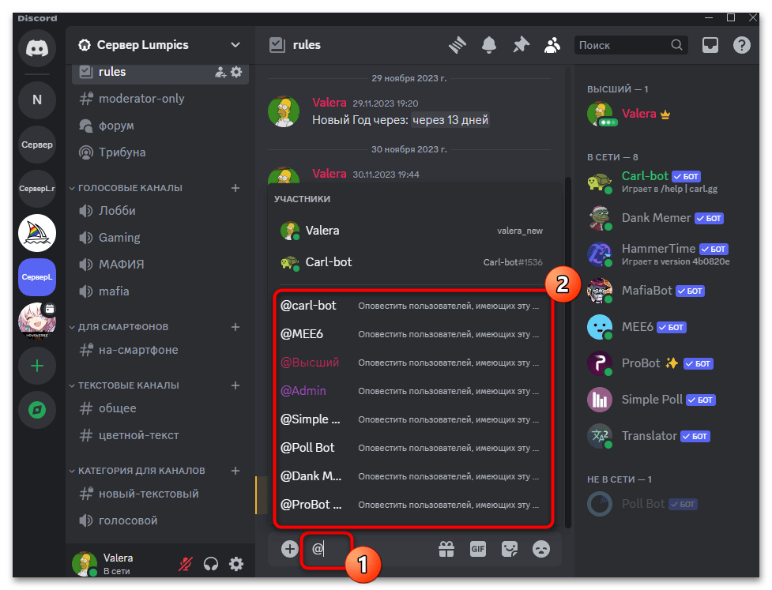Open notification settings bell icon

tap(490, 45)
